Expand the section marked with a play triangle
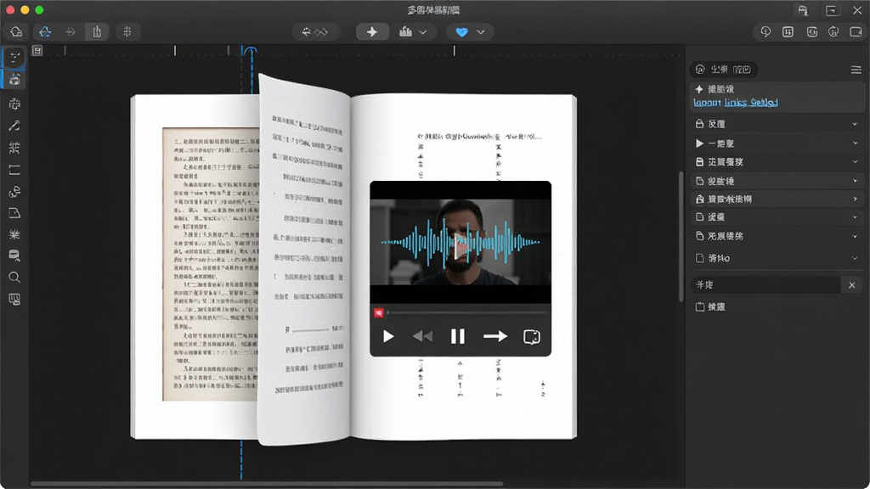 777,143
